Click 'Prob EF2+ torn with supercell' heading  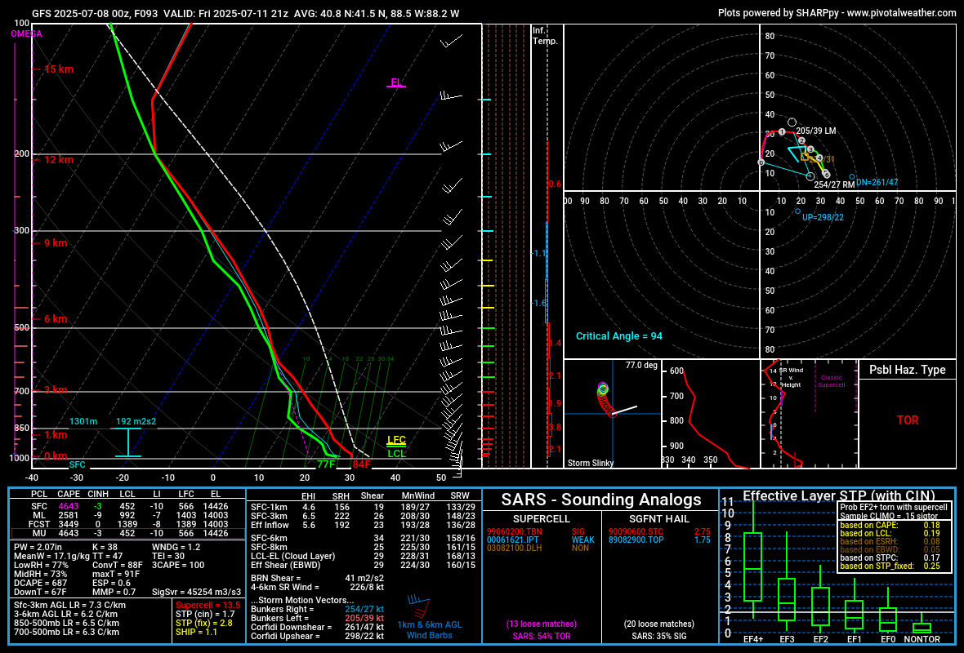click(x=894, y=508)
